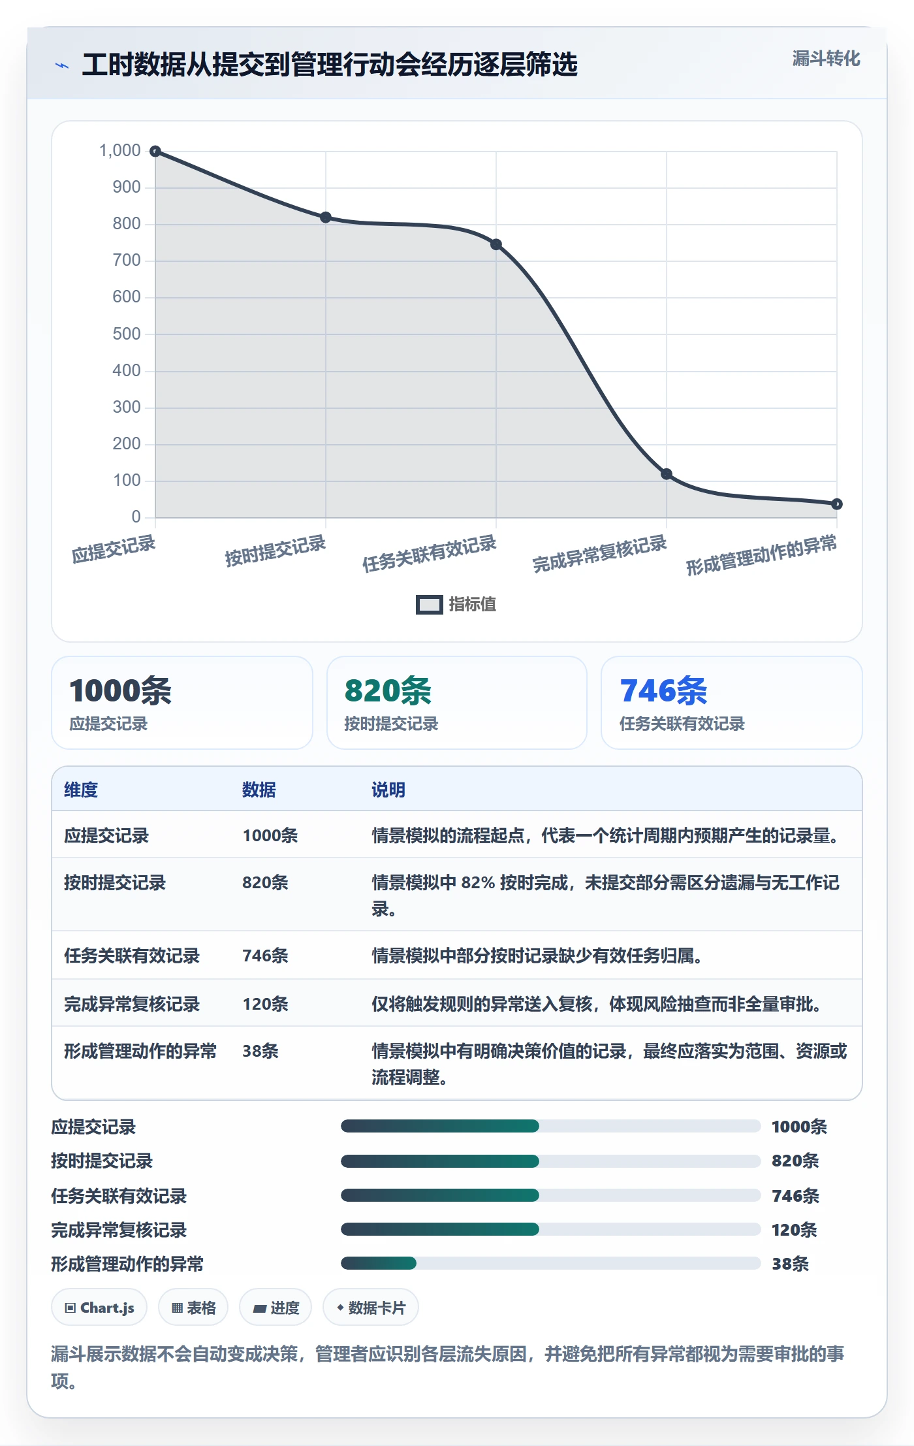Image resolution: width=914 pixels, height=1446 pixels.
Task: Click the 维度 column header
Action: tap(81, 790)
